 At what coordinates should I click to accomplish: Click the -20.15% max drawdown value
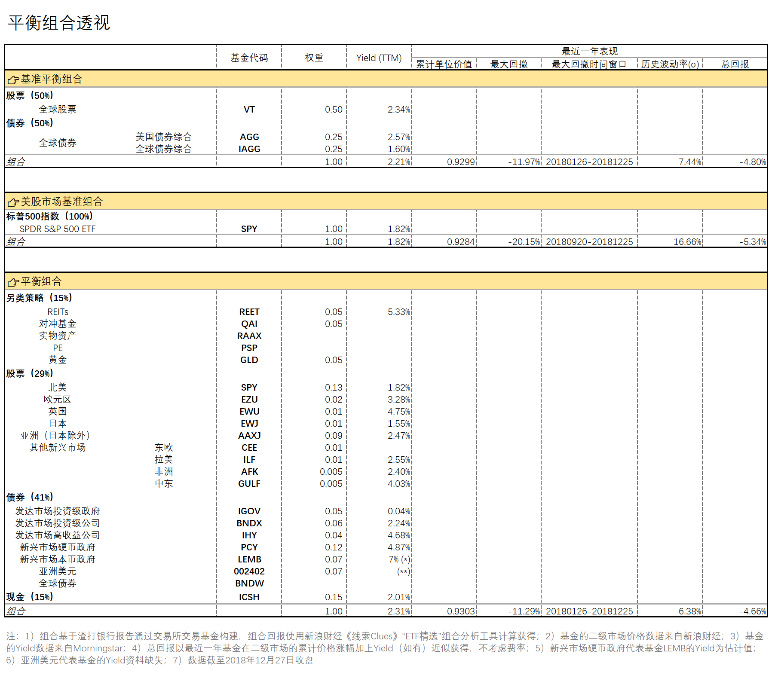click(524, 242)
